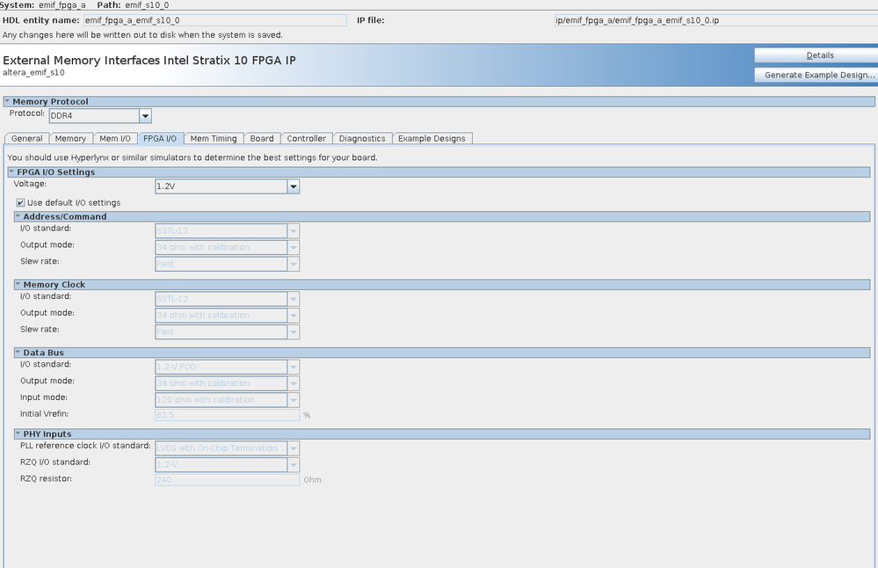Open the Mem Timing tab

214,138
